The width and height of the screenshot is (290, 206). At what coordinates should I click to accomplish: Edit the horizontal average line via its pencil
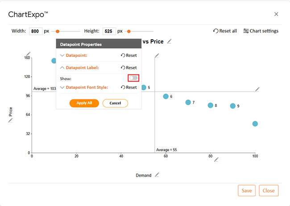tap(257, 89)
